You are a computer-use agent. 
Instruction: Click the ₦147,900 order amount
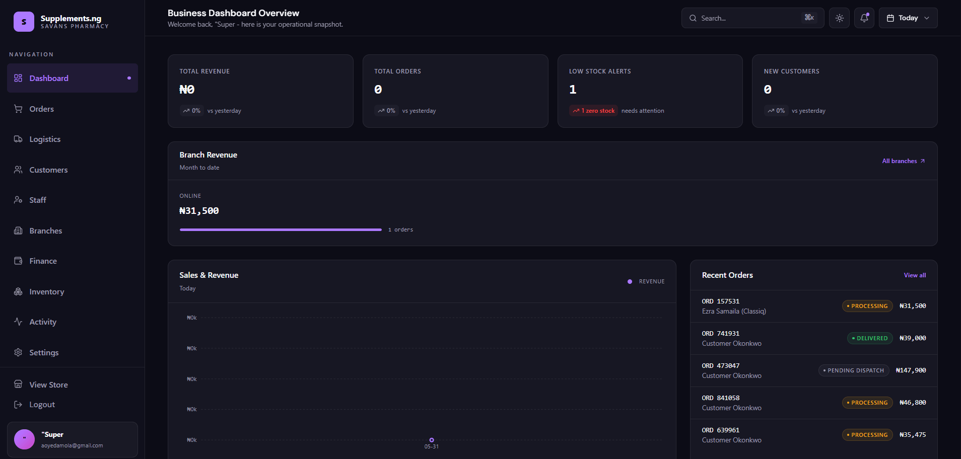(911, 370)
